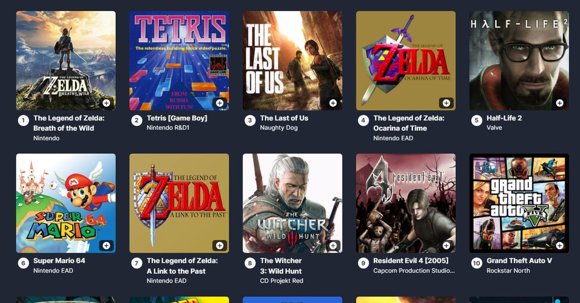Click plus icon on Breath of the Wild cover
The height and width of the screenshot is (303, 580).
pos(106,103)
